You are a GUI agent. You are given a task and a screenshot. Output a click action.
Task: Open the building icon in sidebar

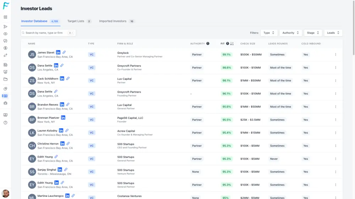[5, 65]
